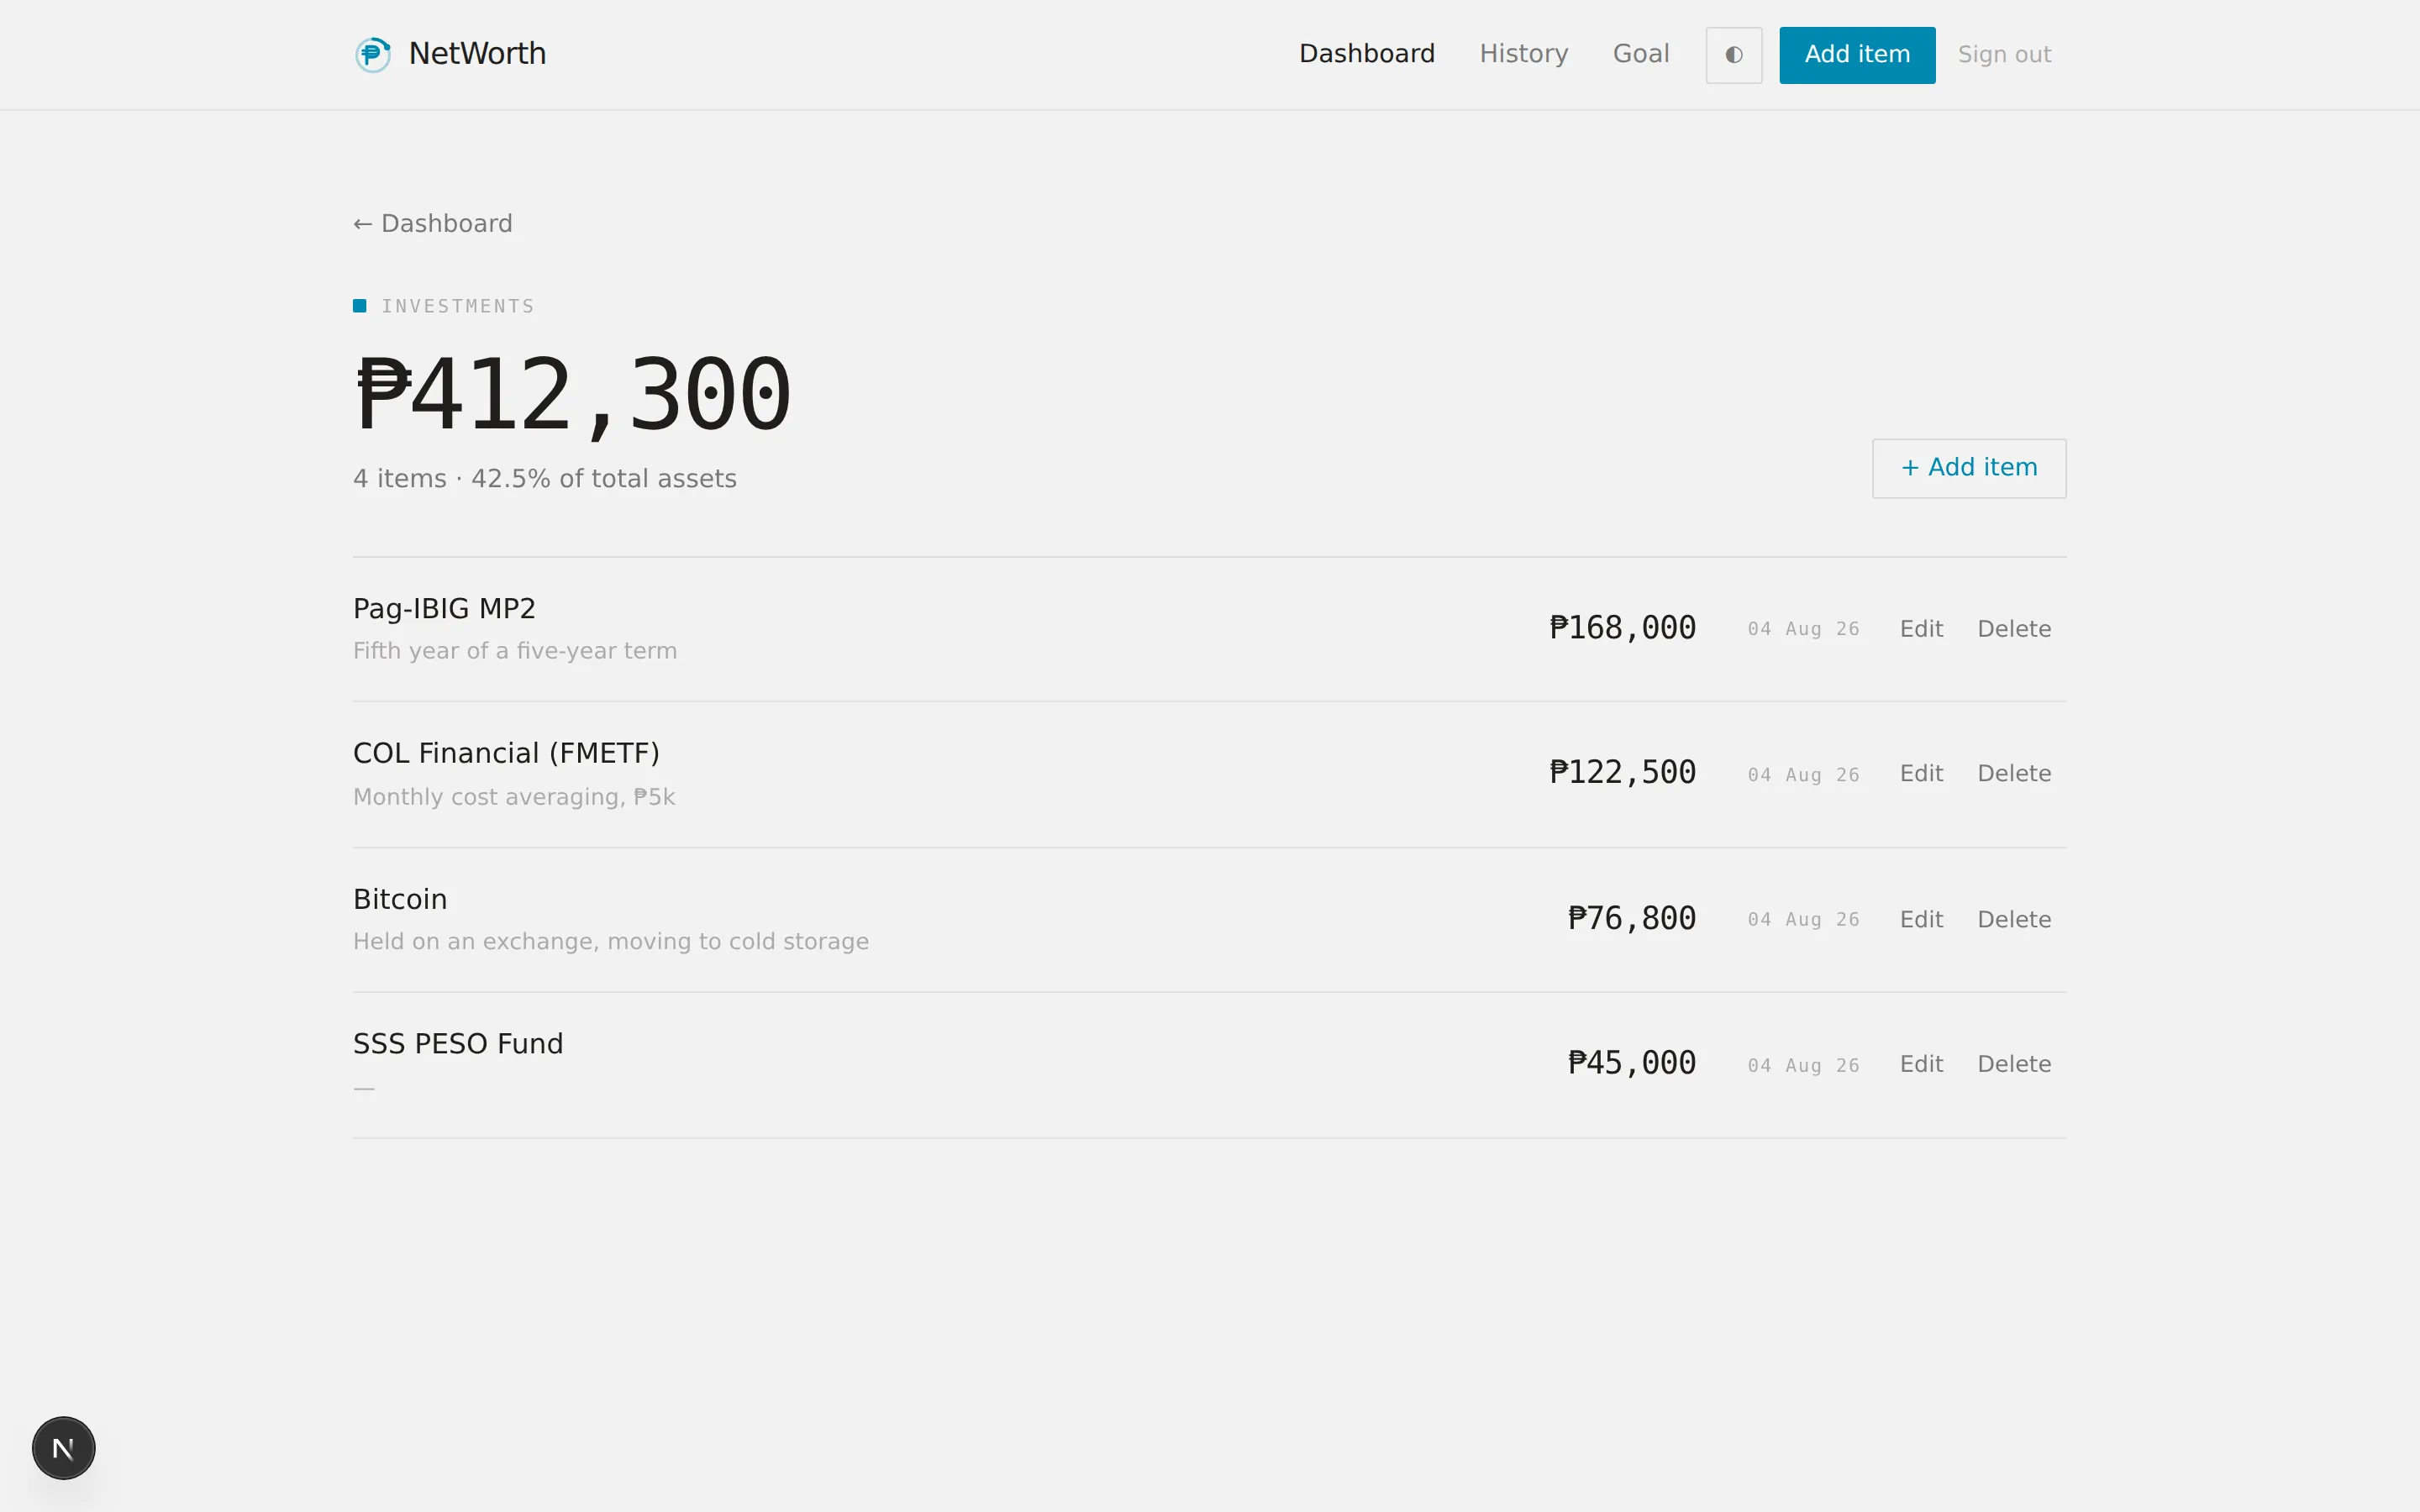Click the NetWorth brand name text
Image resolution: width=2420 pixels, height=1512 pixels.
point(477,54)
